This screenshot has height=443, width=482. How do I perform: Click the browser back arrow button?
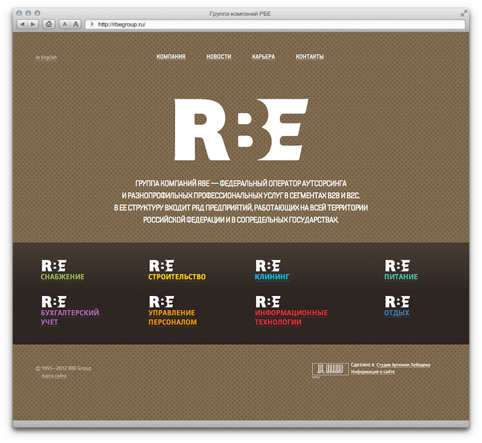click(22, 24)
